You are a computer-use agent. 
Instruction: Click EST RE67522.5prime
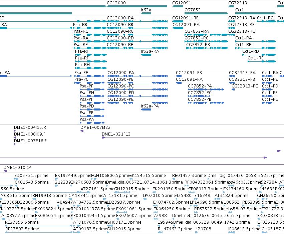click(211, 209)
